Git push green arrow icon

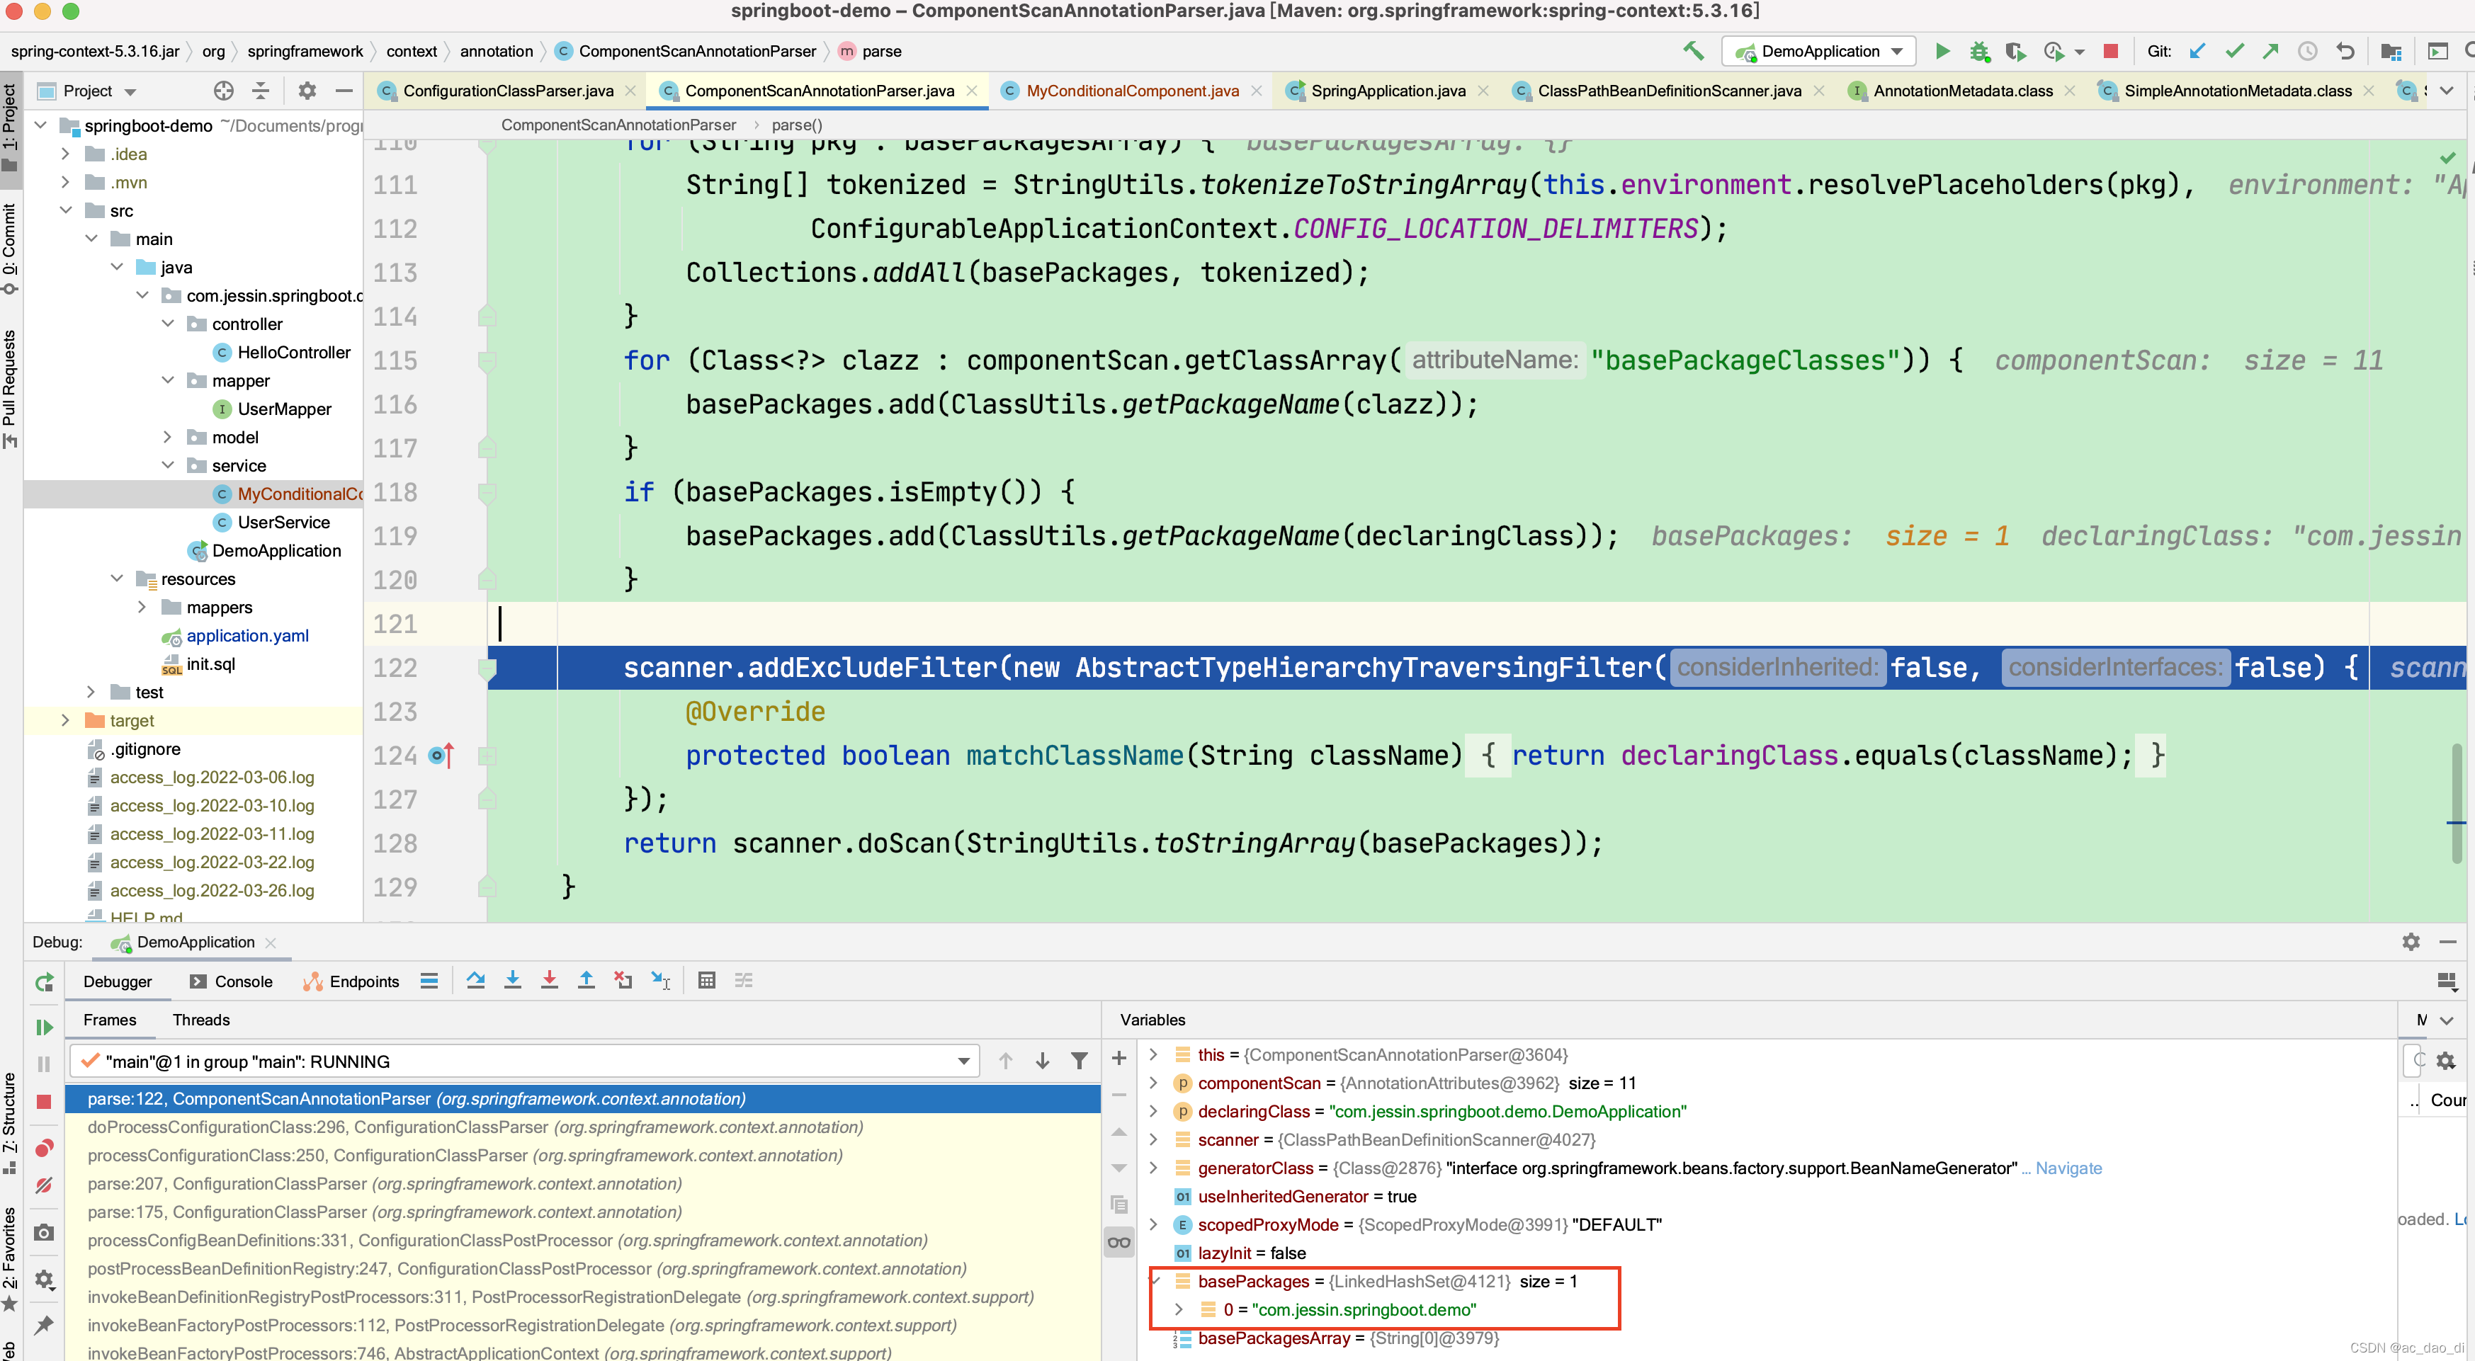[2270, 51]
